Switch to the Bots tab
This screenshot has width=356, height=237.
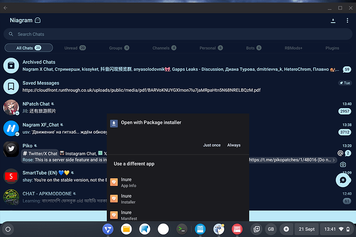coord(254,48)
